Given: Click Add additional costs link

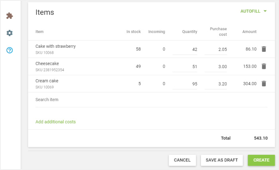Looking at the screenshot, I should 55,122.
